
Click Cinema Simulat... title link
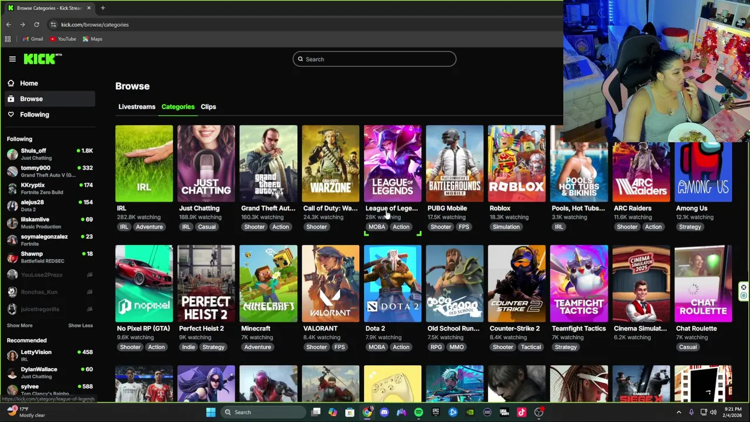point(640,328)
